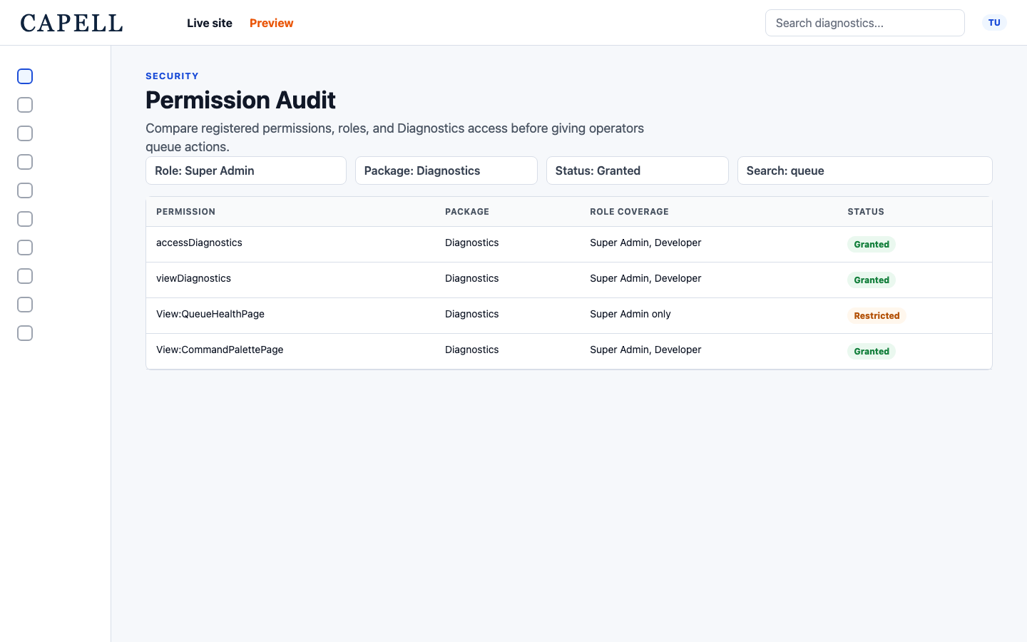This screenshot has height=642, width=1027.
Task: Select the seventh sidebar icon from top
Action: tap(25, 248)
